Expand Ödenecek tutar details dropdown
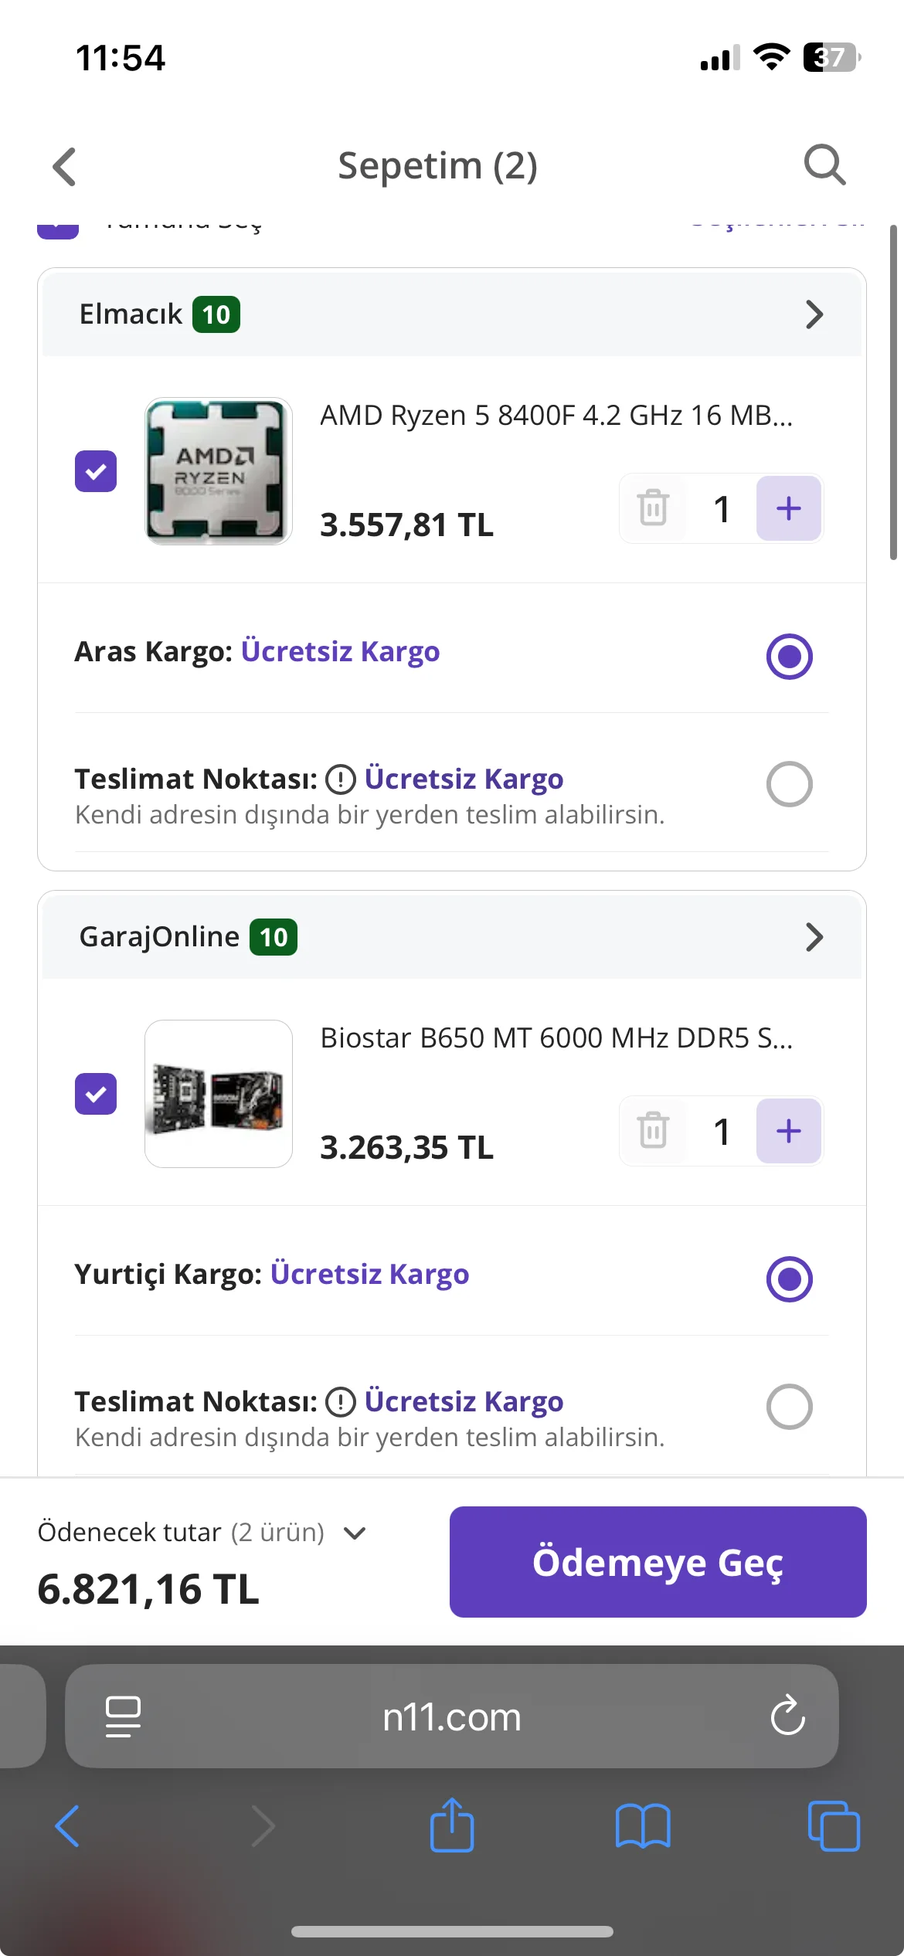The height and width of the screenshot is (1956, 904). [x=355, y=1533]
